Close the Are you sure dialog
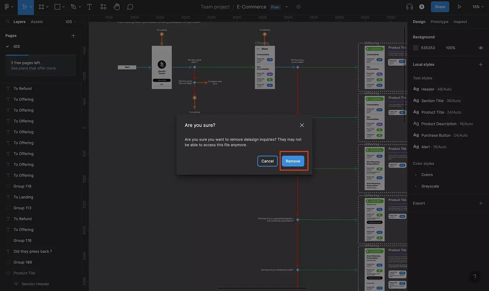The width and height of the screenshot is (489, 291). (302, 125)
